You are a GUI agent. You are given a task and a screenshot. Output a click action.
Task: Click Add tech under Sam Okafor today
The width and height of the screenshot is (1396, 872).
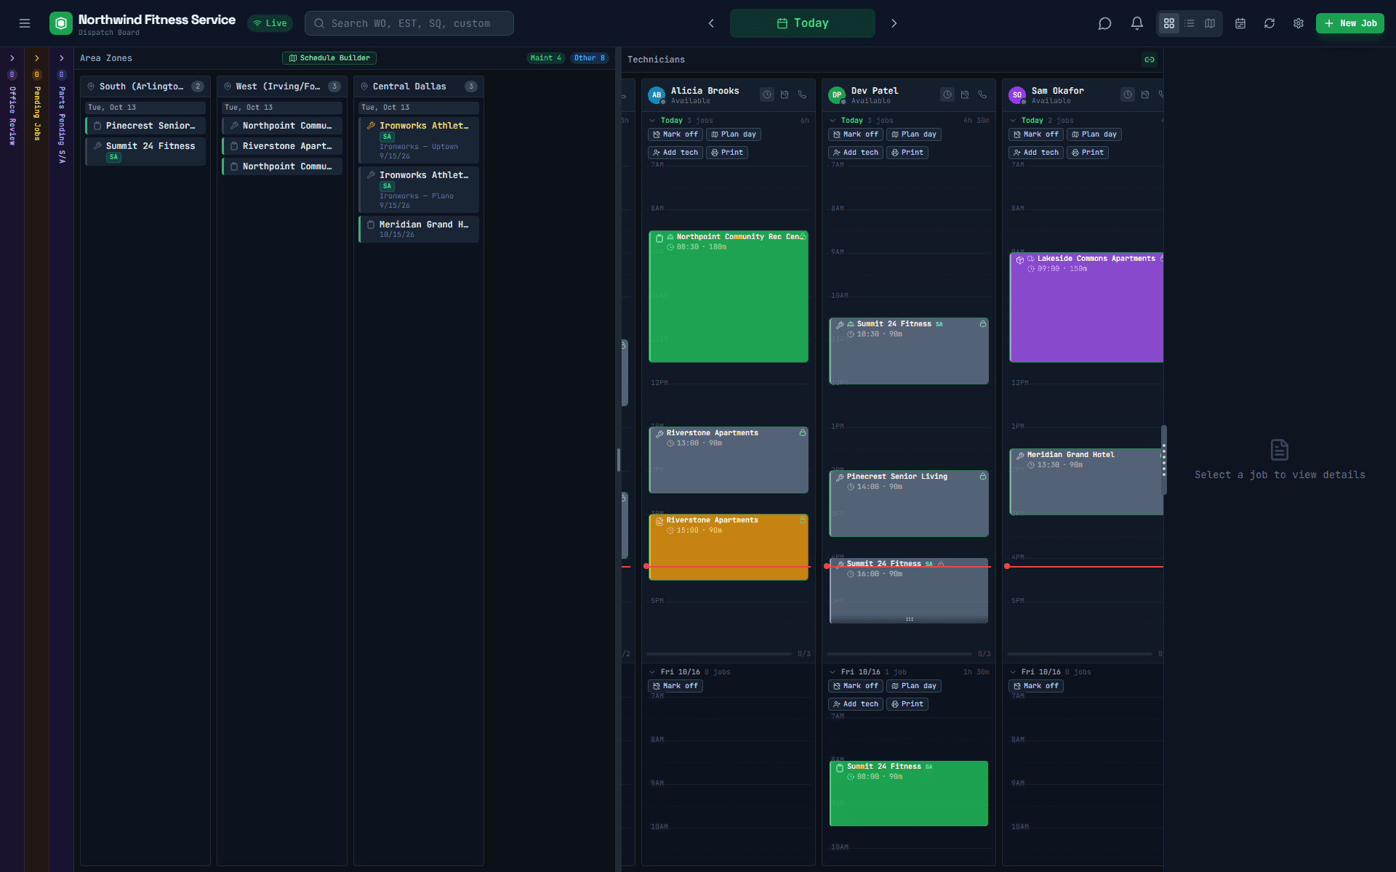[1036, 153]
